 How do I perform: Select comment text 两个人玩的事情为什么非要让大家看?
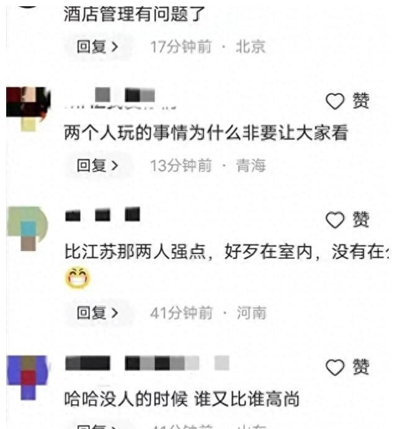point(206,133)
